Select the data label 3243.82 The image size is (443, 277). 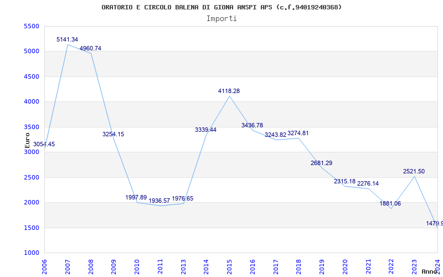click(x=275, y=135)
